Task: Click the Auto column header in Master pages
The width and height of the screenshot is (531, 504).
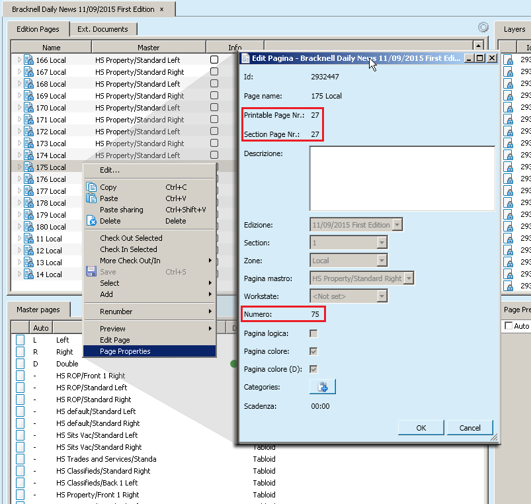Action: click(41, 328)
